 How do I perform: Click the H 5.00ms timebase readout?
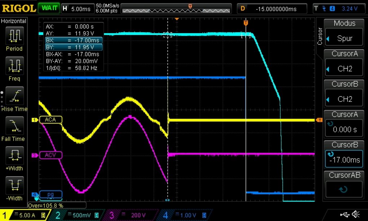coord(78,9)
